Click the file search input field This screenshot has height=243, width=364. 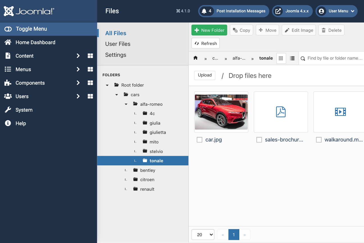point(334,58)
